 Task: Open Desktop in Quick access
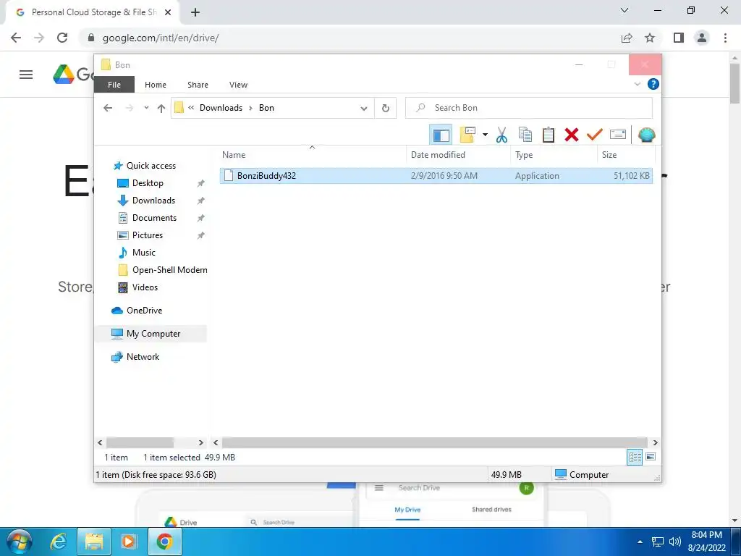pos(148,183)
